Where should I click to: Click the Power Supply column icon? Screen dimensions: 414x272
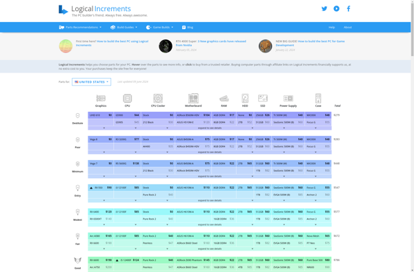tap(288, 99)
